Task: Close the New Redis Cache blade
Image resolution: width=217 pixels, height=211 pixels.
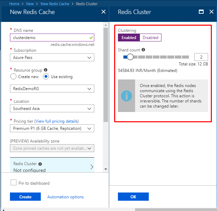Action: (x=104, y=12)
